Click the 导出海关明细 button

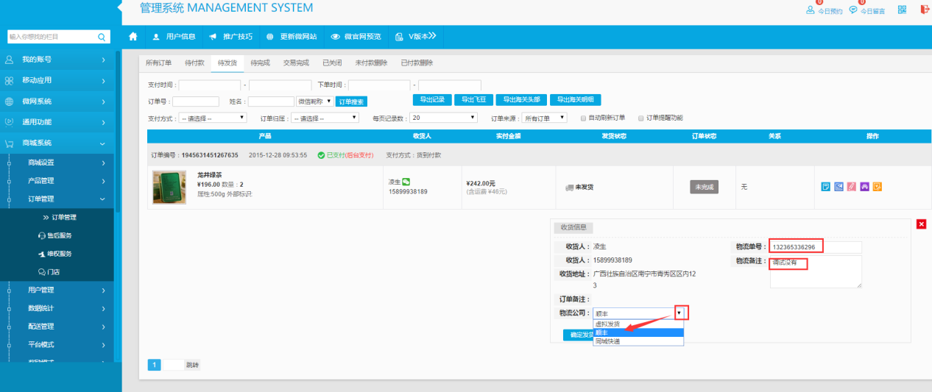[x=576, y=99]
